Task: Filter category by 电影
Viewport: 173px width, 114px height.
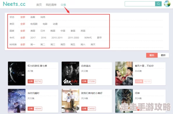Action: (45, 24)
